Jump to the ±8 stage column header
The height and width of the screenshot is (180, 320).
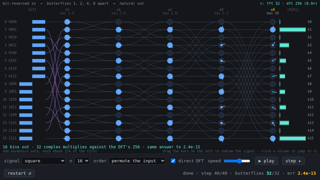(x=273, y=11)
